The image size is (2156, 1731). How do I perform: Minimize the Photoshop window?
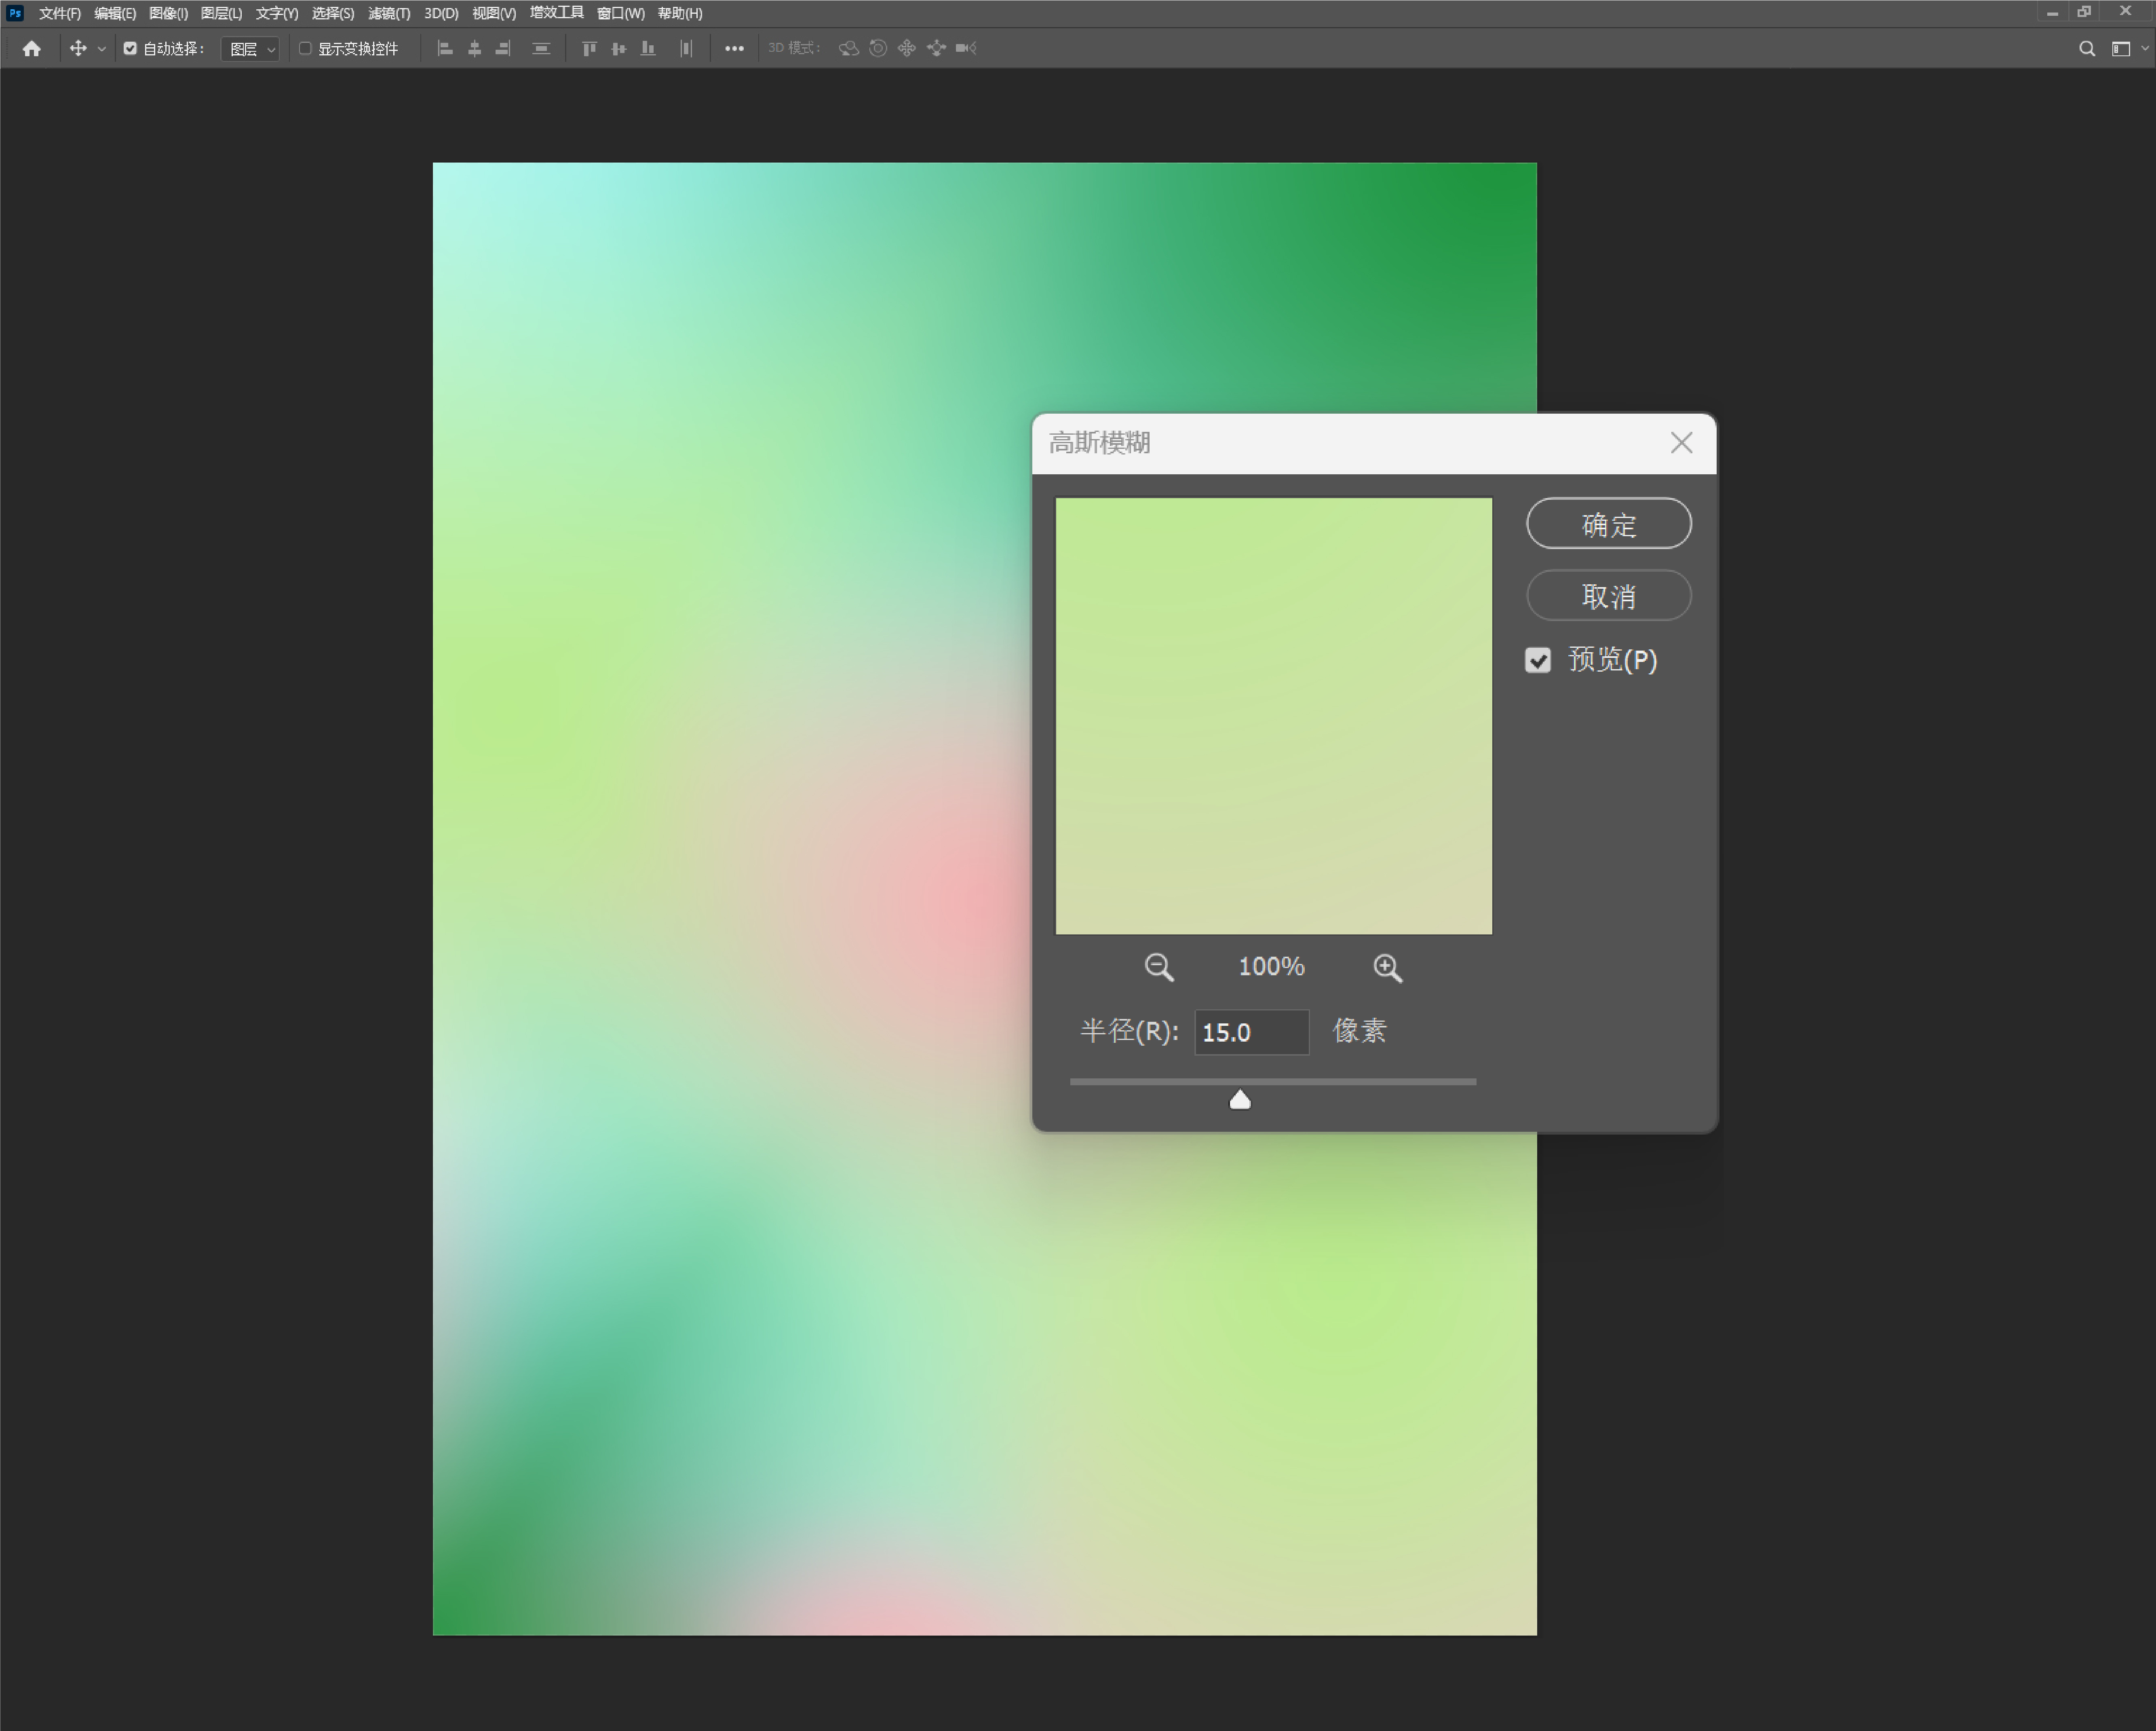[x=2052, y=13]
